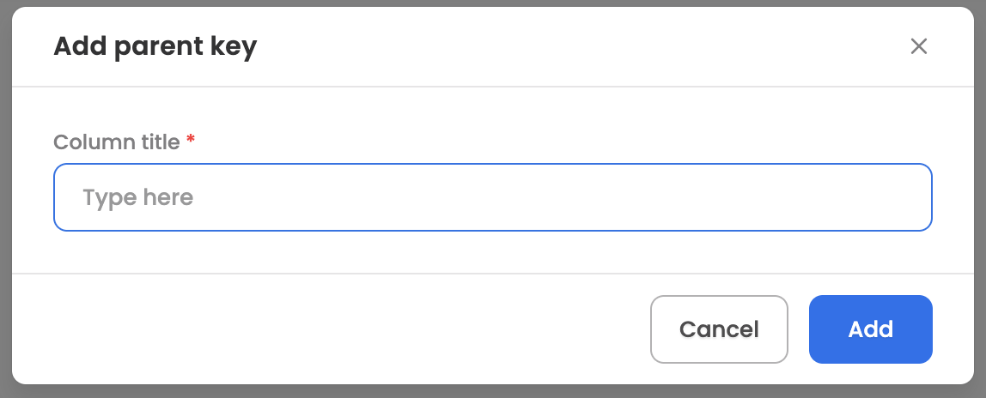The height and width of the screenshot is (398, 986).
Task: Focus the Column title input field
Action: (x=492, y=197)
